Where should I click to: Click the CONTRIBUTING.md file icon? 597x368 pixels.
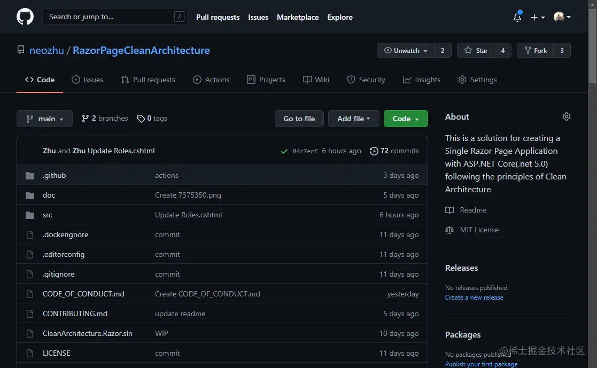point(30,314)
